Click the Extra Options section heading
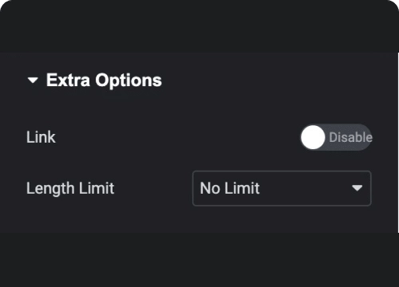The width and height of the screenshot is (399, 287). [x=104, y=80]
